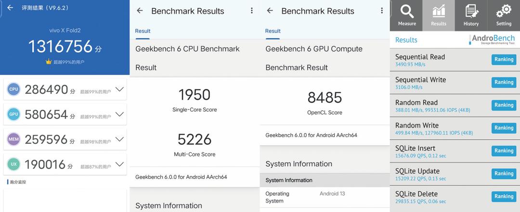Click the blue CPU badge icon
Screen dimensions: 520x212
13,89
